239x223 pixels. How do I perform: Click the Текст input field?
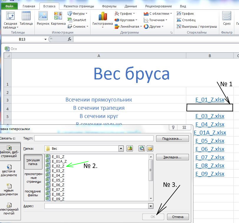pos(94,138)
